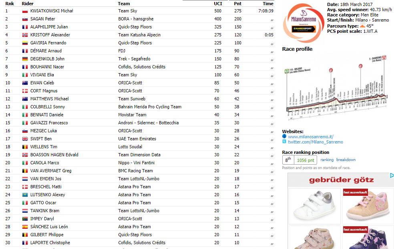Screen dimensions: 394x249
Task: Open the race ranking link
Action: tap(327, 160)
